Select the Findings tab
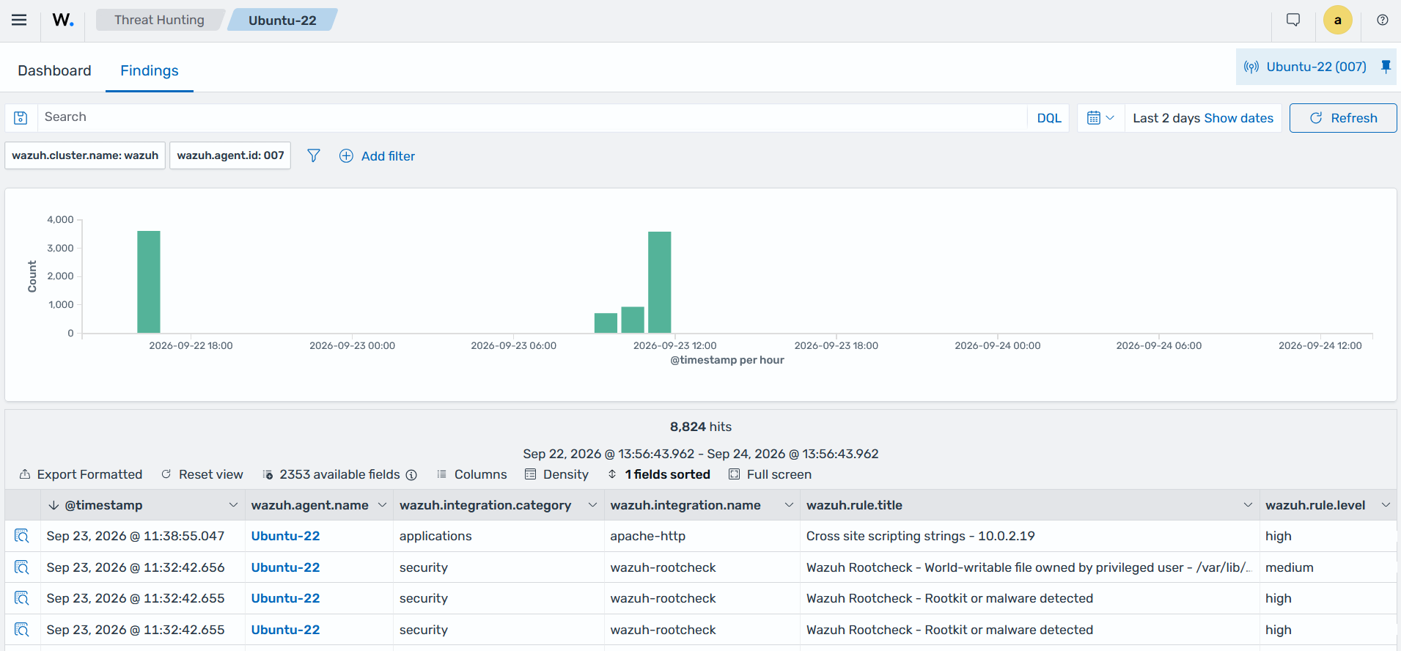 coord(150,70)
